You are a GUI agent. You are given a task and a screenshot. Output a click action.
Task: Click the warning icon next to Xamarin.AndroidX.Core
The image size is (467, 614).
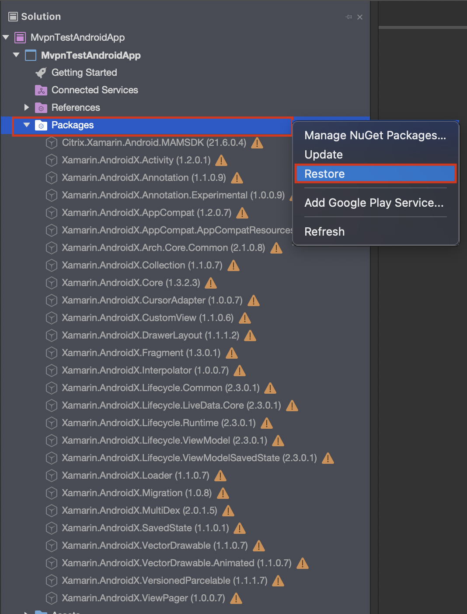[211, 283]
